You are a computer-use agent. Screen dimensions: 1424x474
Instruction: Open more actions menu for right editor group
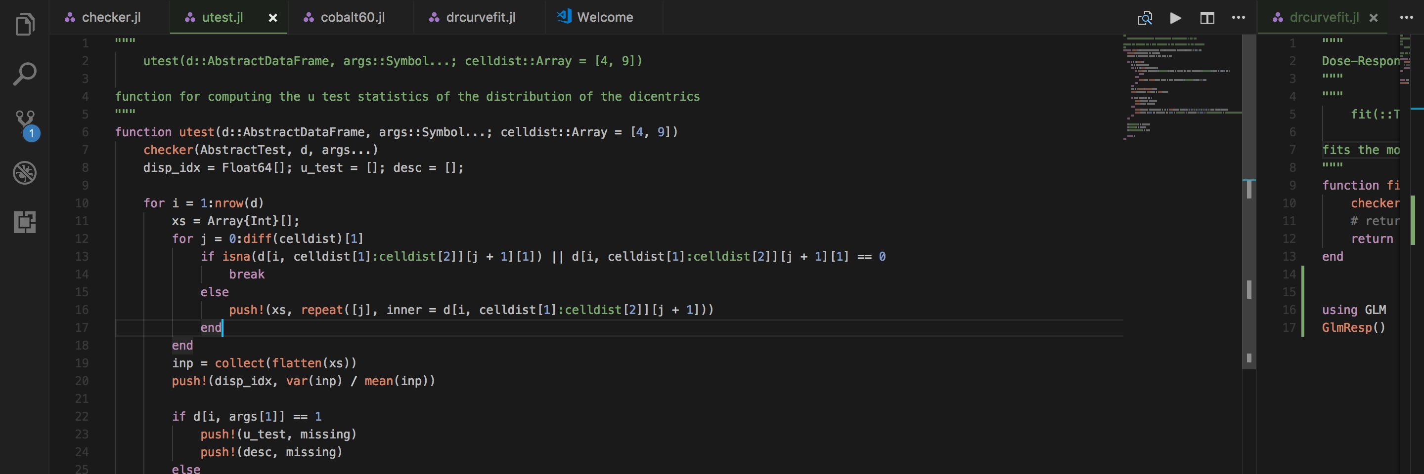[x=1407, y=18]
